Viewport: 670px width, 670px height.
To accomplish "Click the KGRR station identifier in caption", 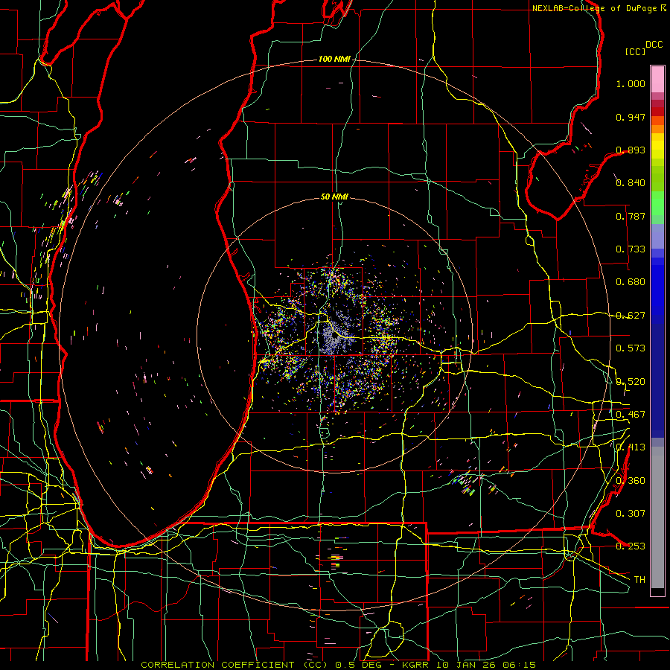I will point(415,665).
